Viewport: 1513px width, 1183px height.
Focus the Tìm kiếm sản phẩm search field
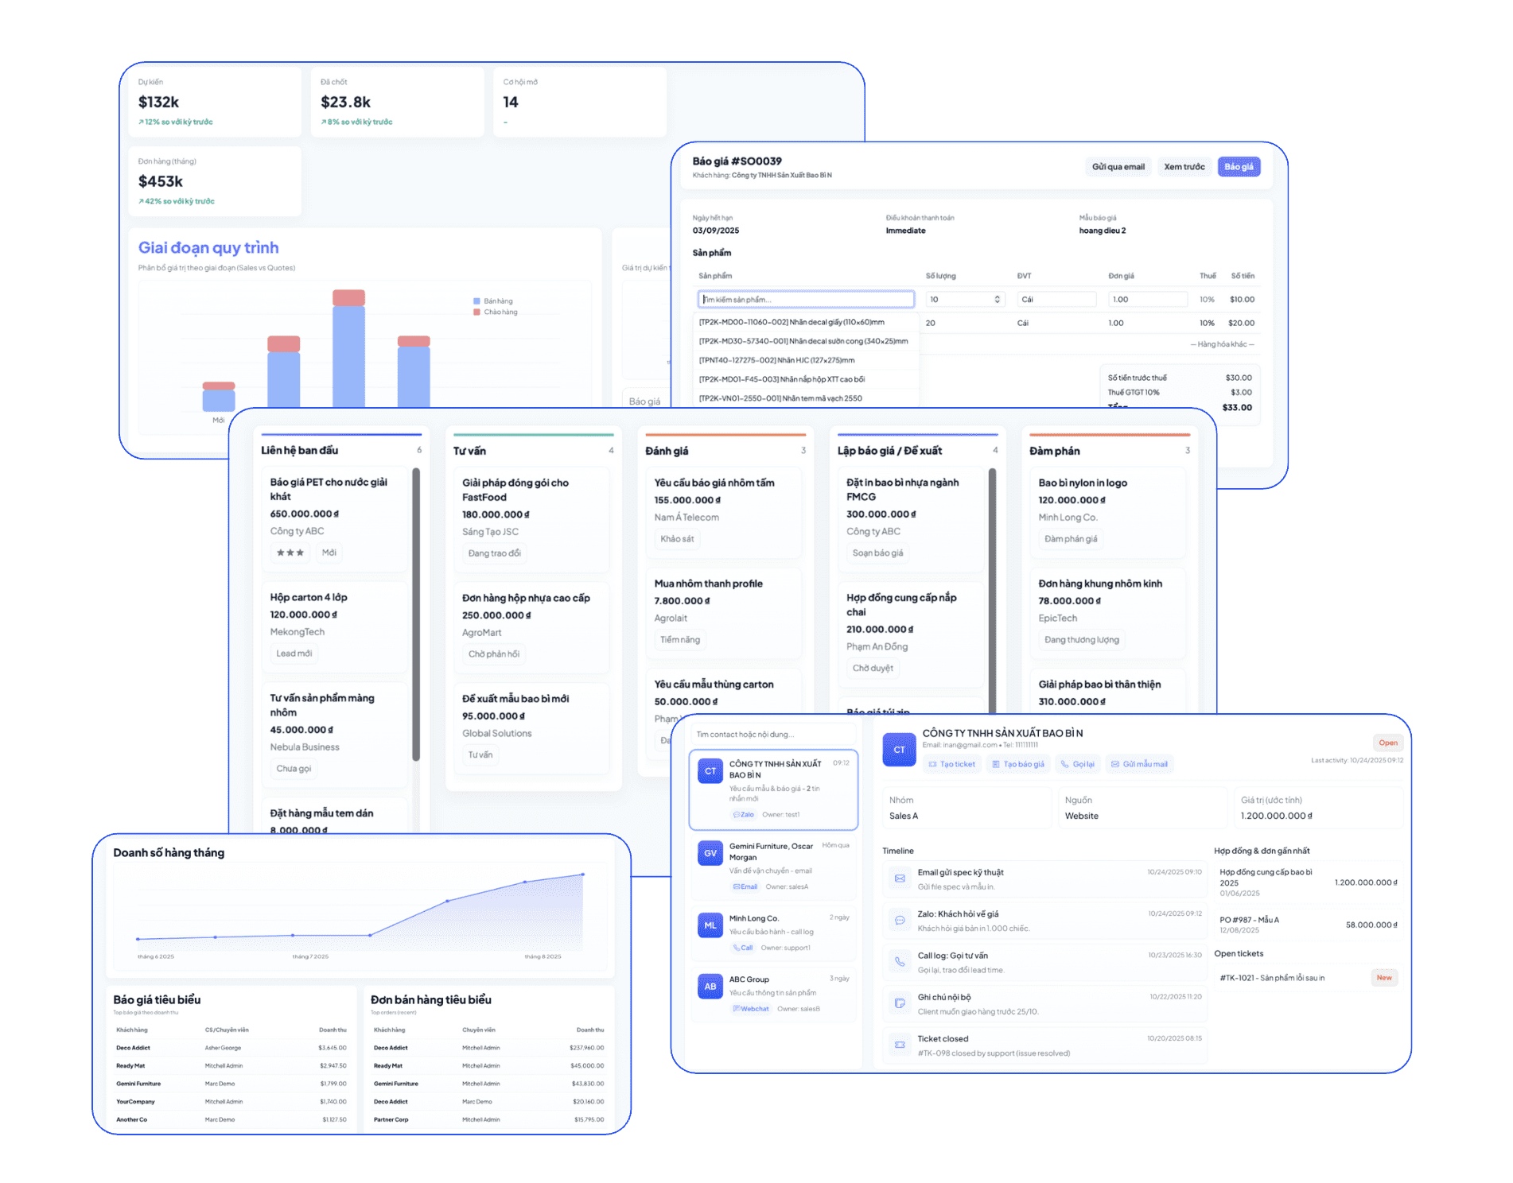click(805, 300)
